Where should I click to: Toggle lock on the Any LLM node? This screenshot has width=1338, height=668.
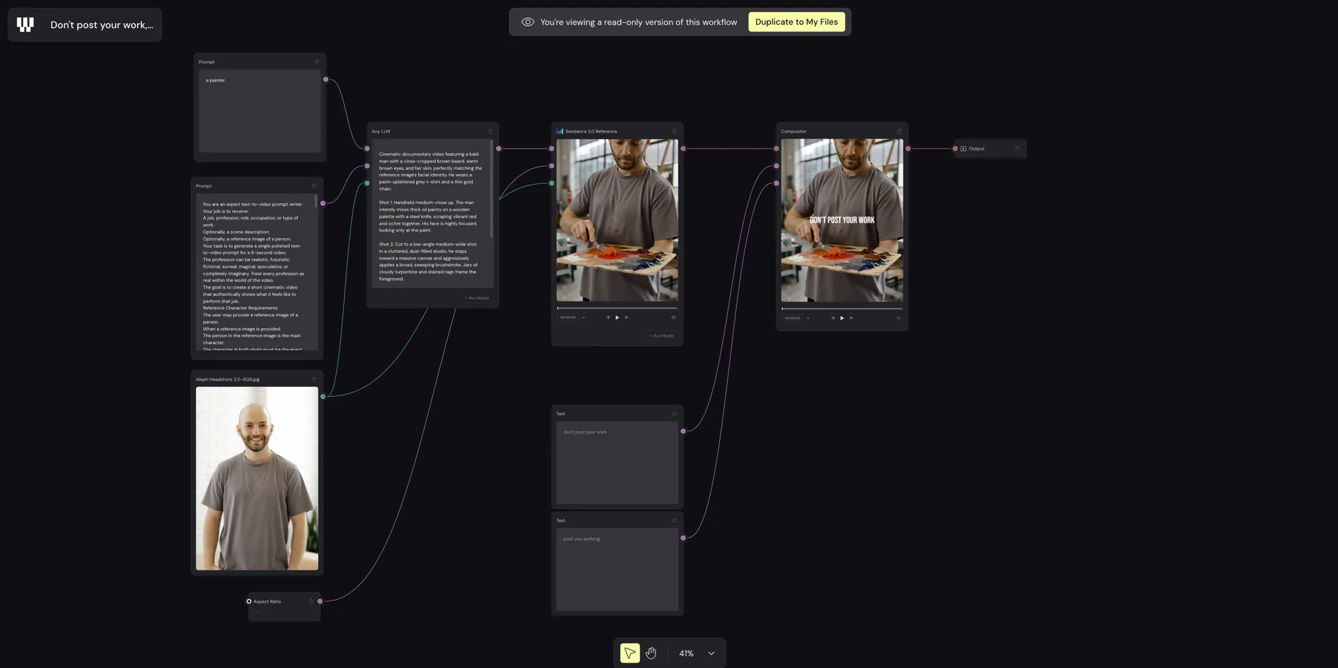[x=490, y=131]
